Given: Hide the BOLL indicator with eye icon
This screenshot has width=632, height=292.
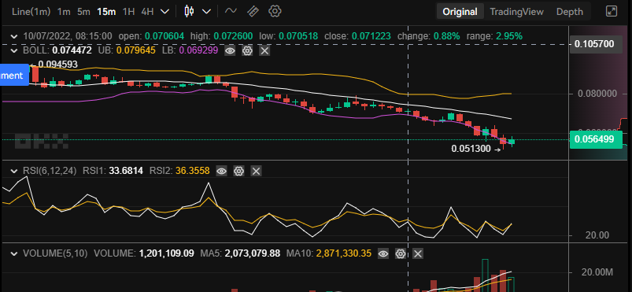Looking at the screenshot, I should (230, 51).
